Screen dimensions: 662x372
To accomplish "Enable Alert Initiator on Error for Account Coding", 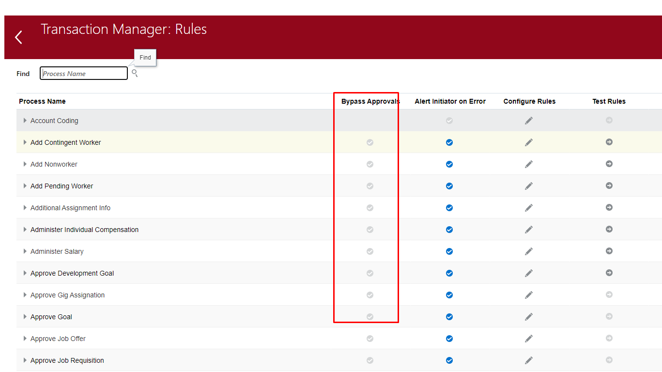I will coord(449,121).
